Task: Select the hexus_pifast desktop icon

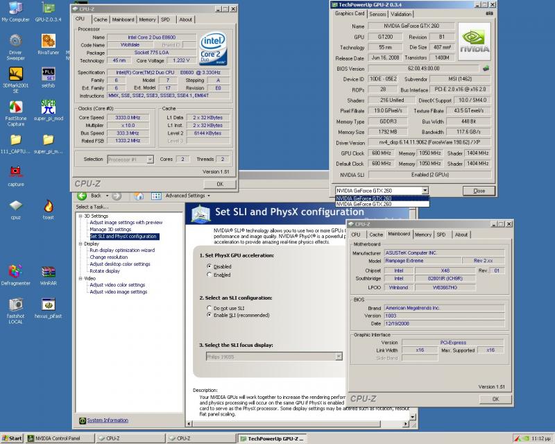Action: click(48, 308)
